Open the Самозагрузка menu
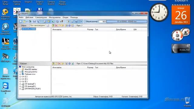The image size is (194, 109). coord(41,18)
